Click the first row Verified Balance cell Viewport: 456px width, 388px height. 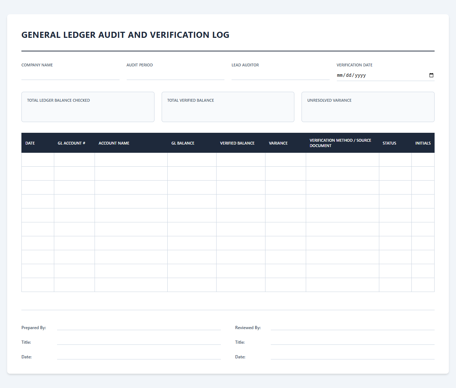pyautogui.click(x=241, y=160)
